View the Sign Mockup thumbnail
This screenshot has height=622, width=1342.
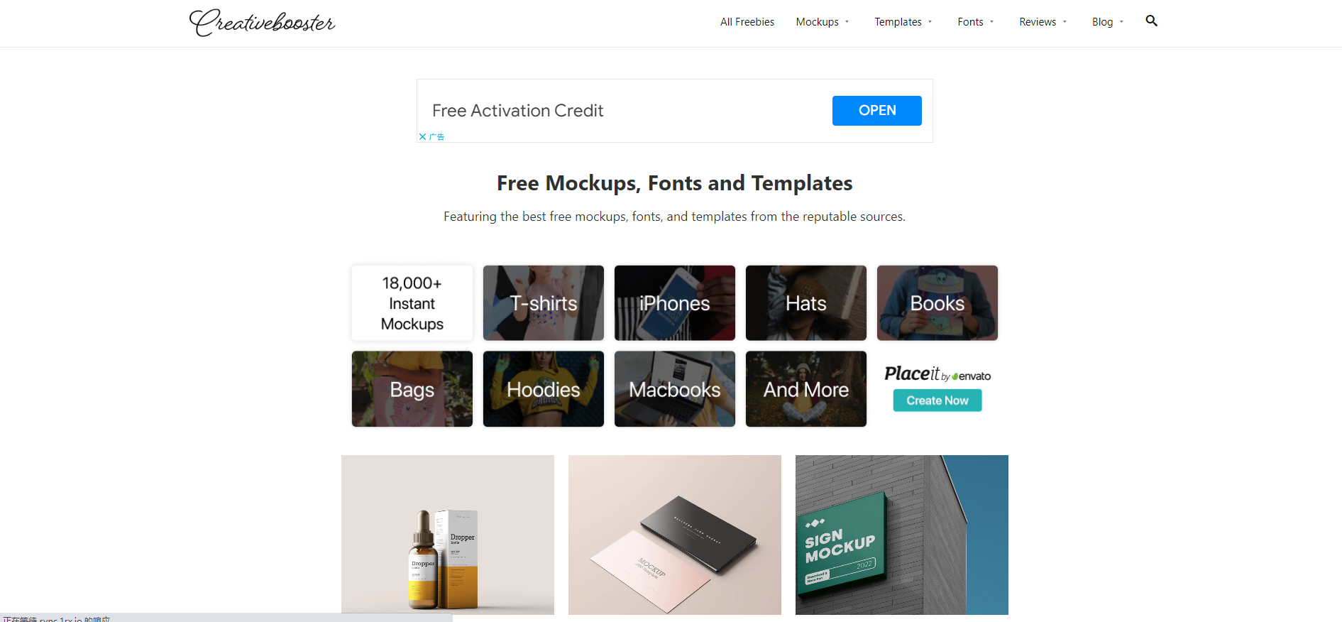pos(902,535)
